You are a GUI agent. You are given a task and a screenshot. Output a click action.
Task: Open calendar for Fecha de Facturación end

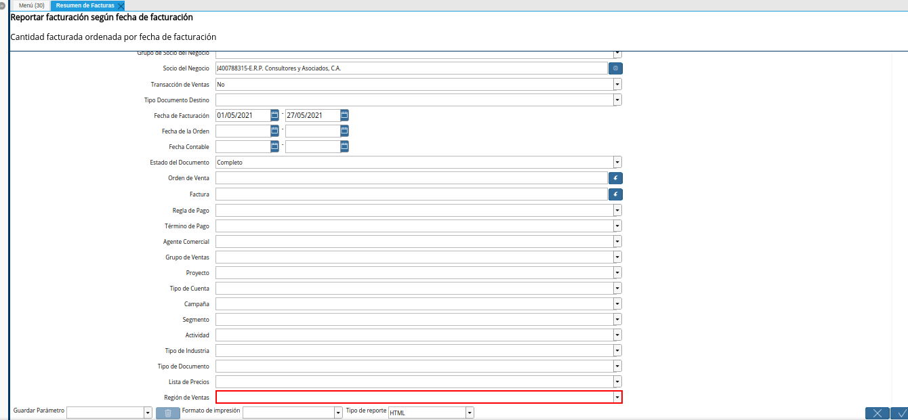(344, 115)
